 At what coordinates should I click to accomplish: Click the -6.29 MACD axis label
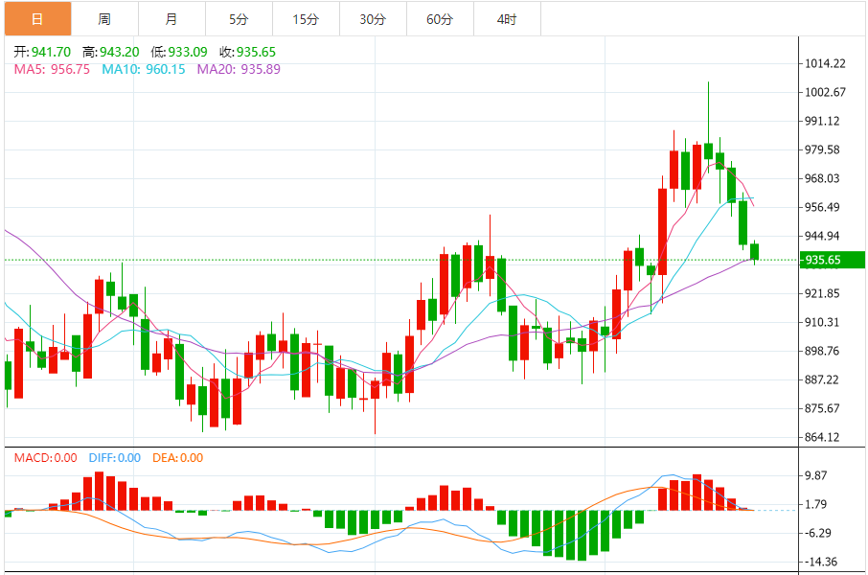coord(817,534)
